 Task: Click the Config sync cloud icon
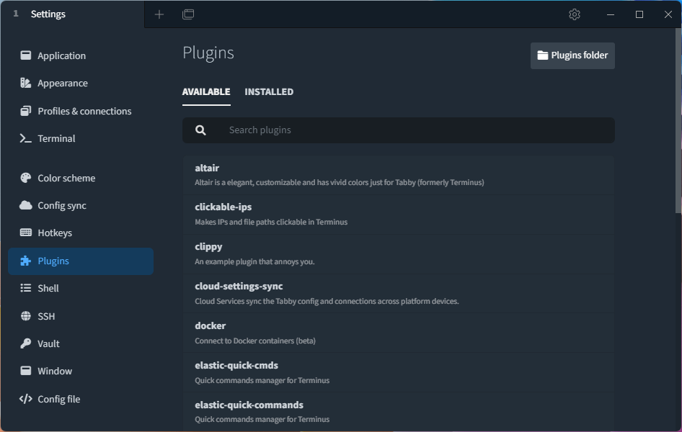tap(26, 205)
